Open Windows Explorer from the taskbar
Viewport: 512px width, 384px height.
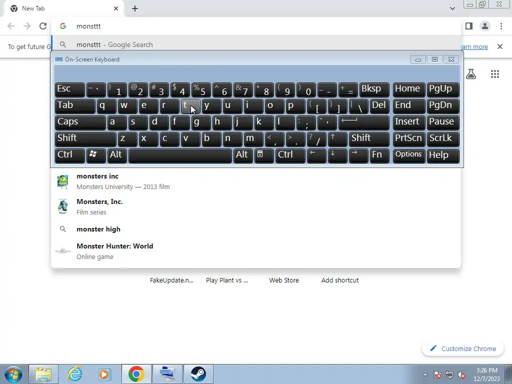click(43, 374)
